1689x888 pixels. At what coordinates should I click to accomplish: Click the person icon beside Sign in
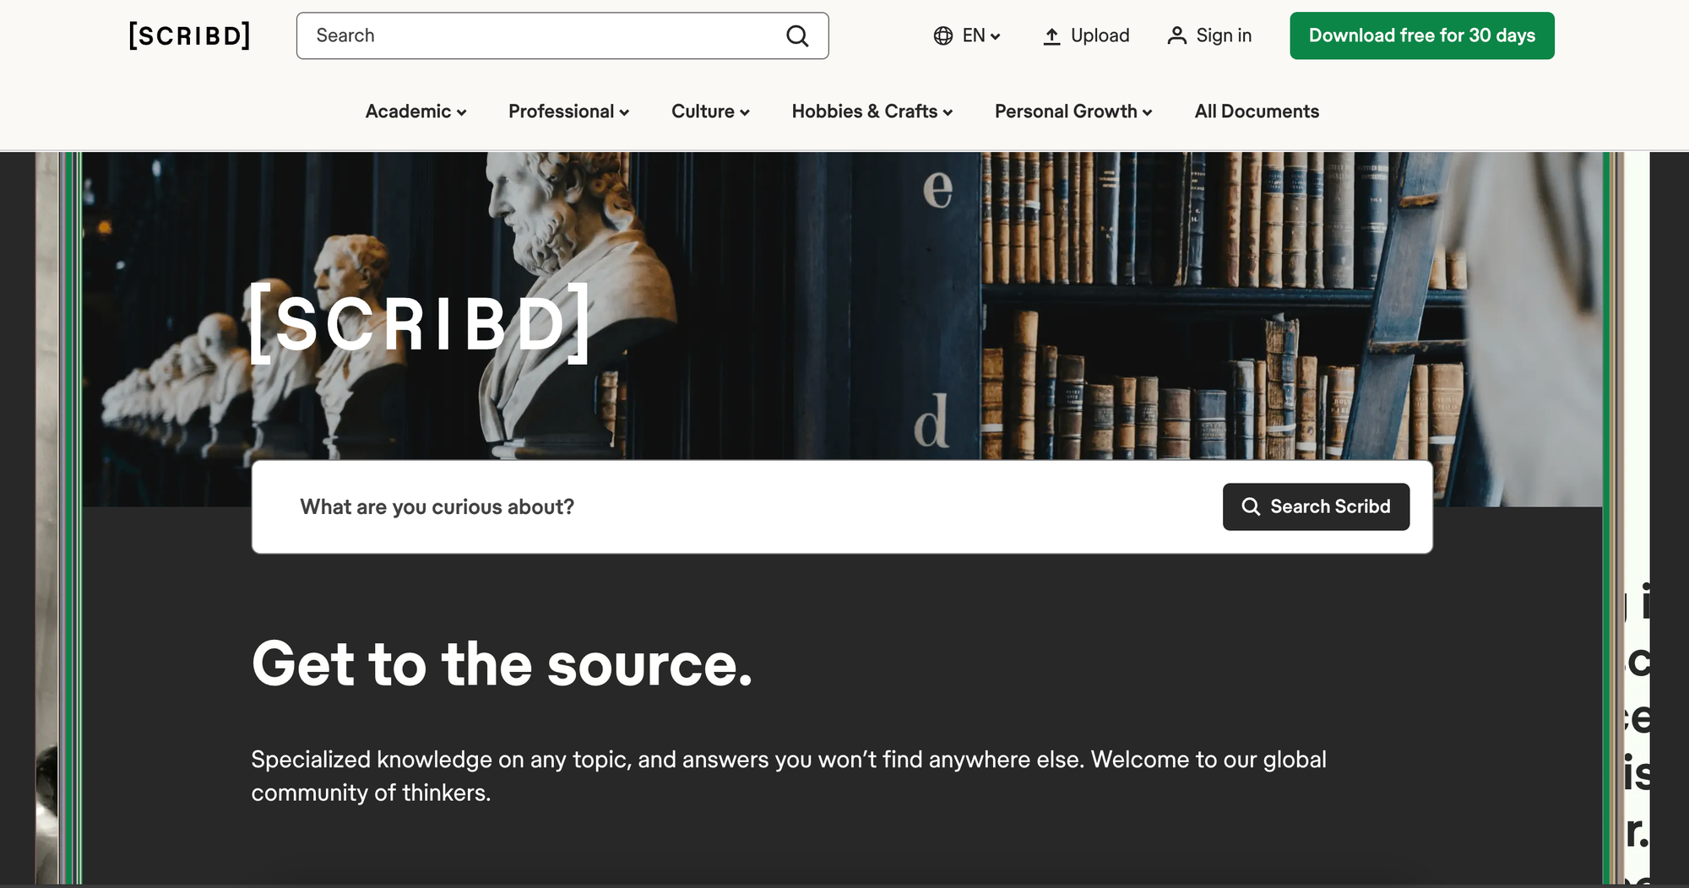tap(1176, 35)
